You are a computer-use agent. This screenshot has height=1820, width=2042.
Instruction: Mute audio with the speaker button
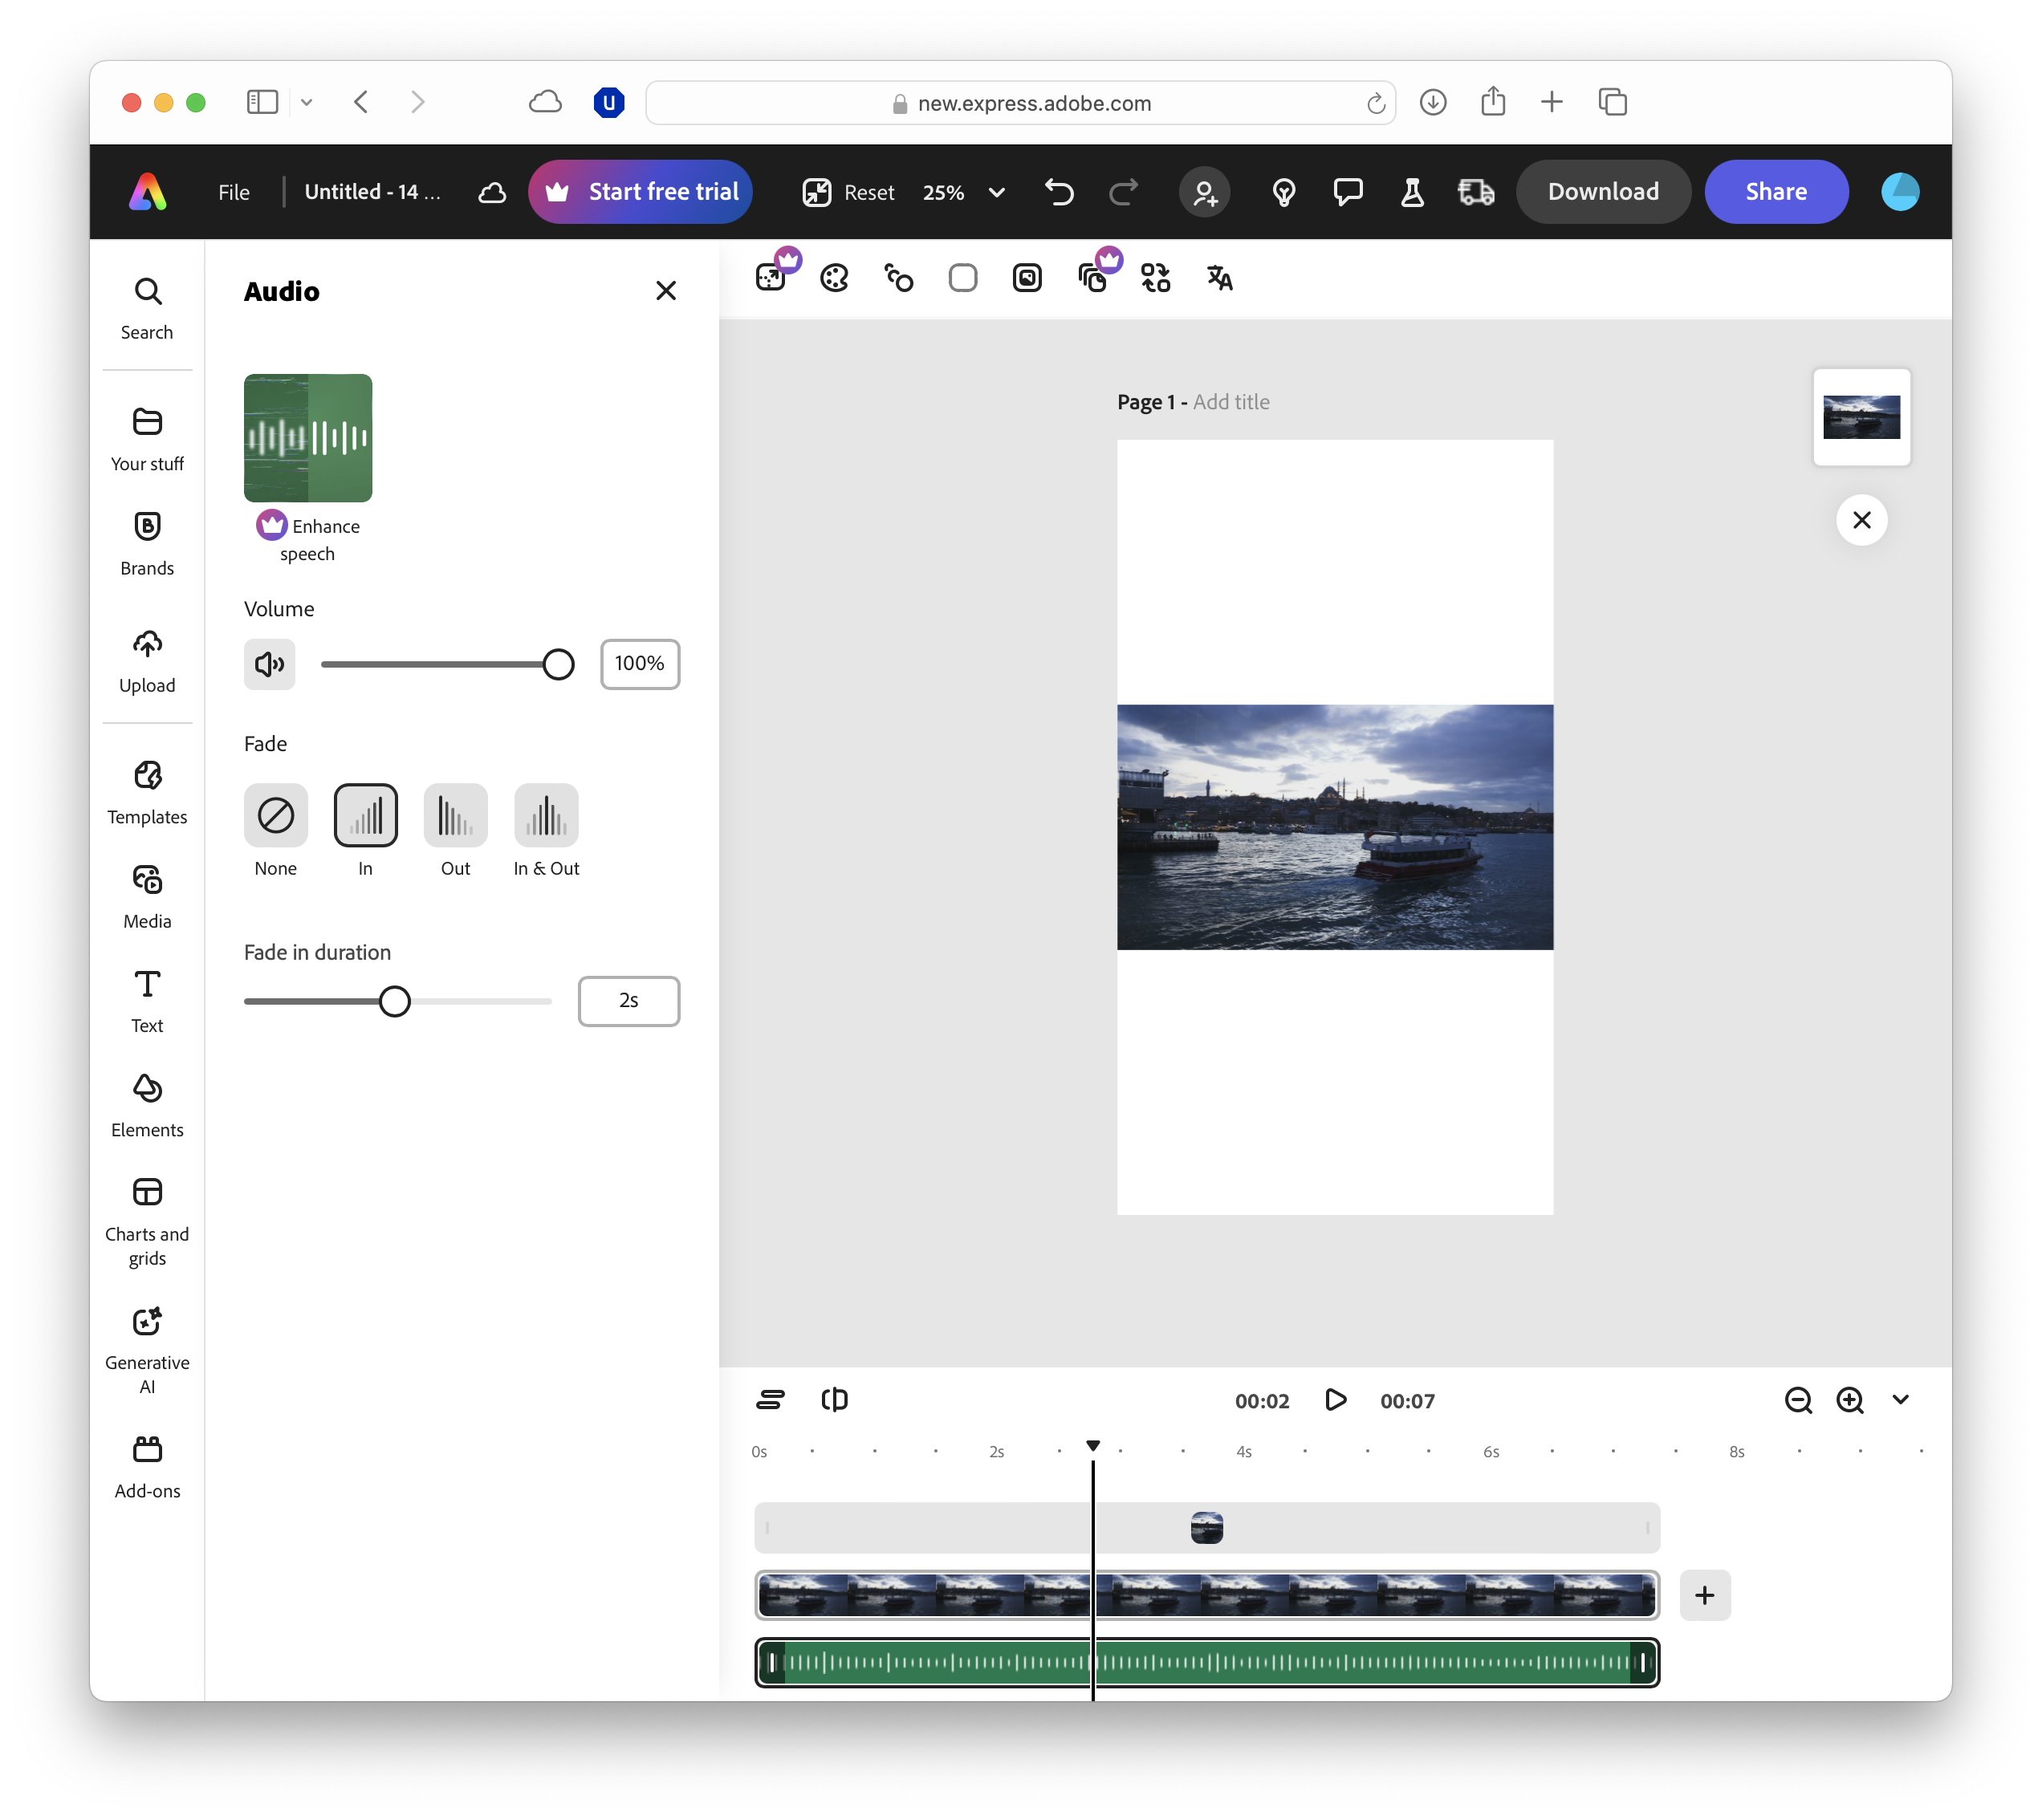point(269,664)
